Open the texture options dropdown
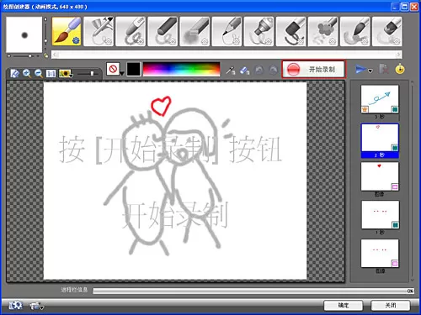Screen dimensions: 421x315 [115, 69]
